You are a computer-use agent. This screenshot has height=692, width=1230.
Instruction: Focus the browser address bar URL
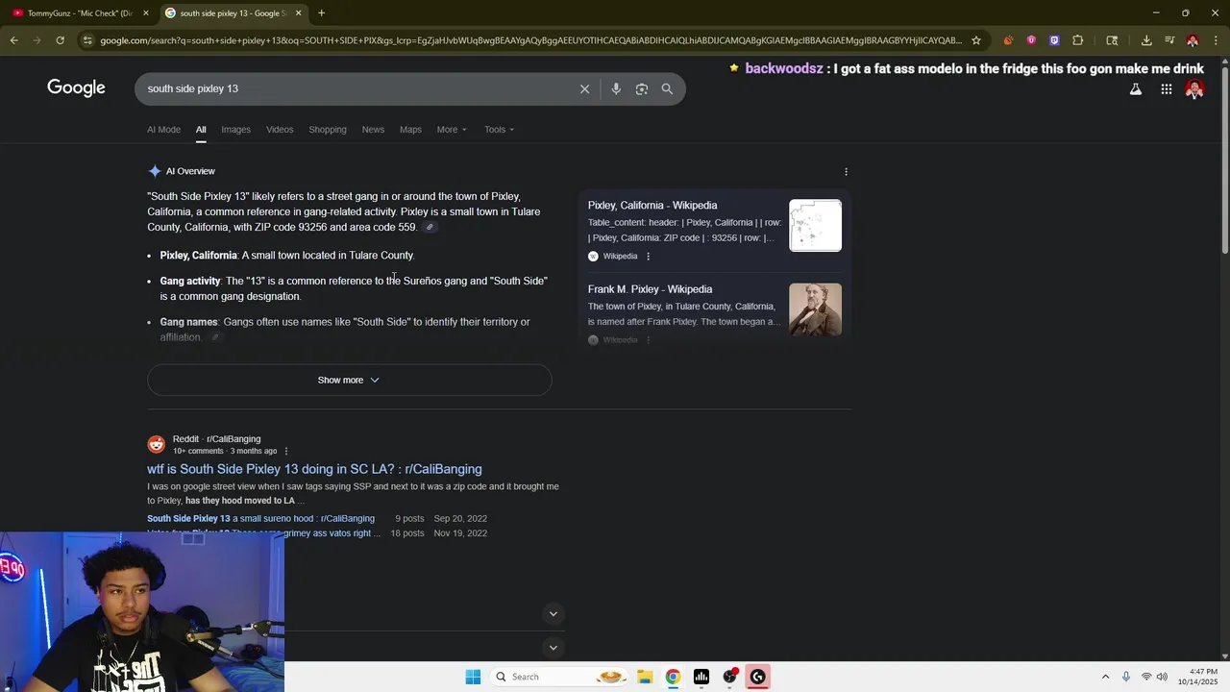[530, 40]
